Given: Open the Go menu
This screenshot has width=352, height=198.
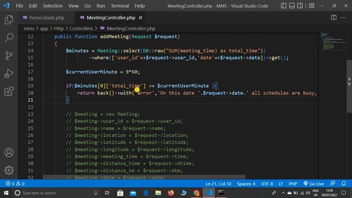Looking at the screenshot, I should pos(87,6).
